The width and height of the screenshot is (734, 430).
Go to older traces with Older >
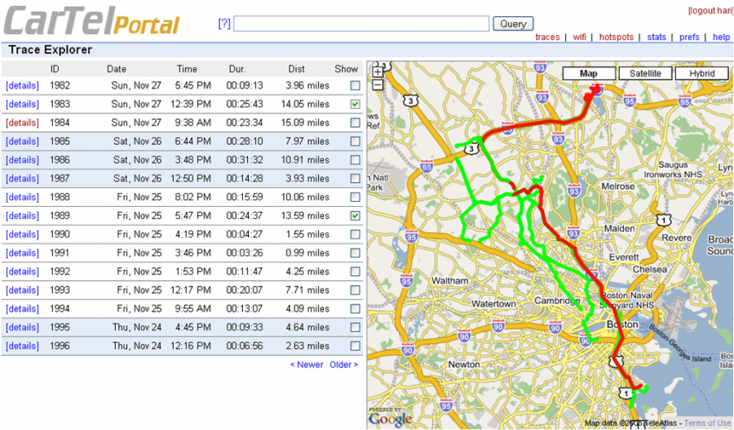pyautogui.click(x=343, y=365)
